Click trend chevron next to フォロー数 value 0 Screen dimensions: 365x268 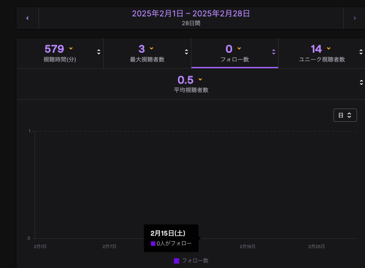tap(239, 48)
